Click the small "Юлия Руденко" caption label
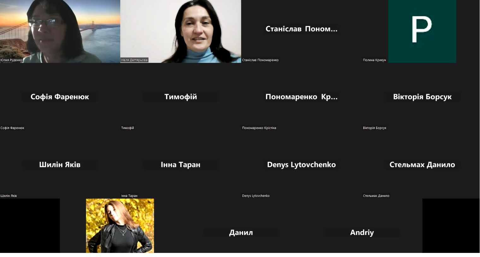 pyautogui.click(x=11, y=60)
